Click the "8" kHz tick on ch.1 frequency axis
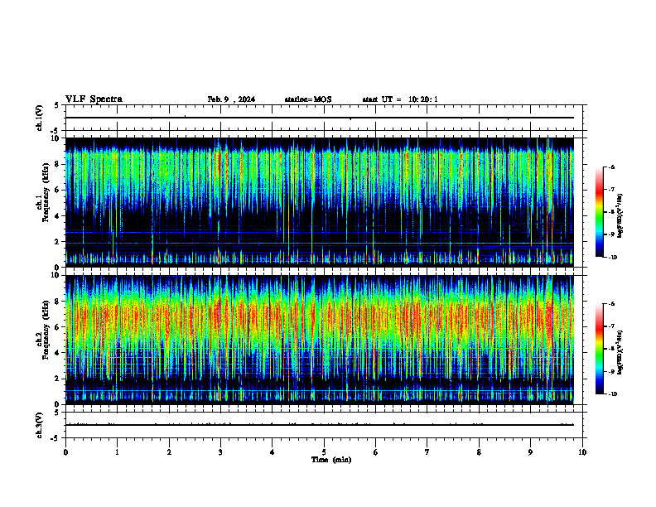The width and height of the screenshot is (656, 507). click(x=57, y=164)
